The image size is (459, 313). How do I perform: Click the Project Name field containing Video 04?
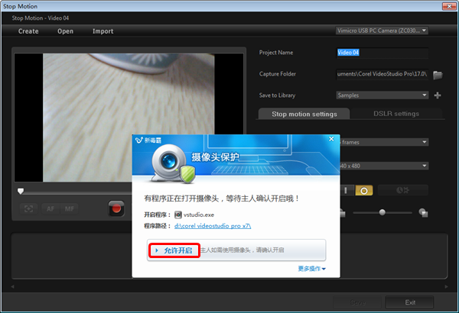point(381,53)
